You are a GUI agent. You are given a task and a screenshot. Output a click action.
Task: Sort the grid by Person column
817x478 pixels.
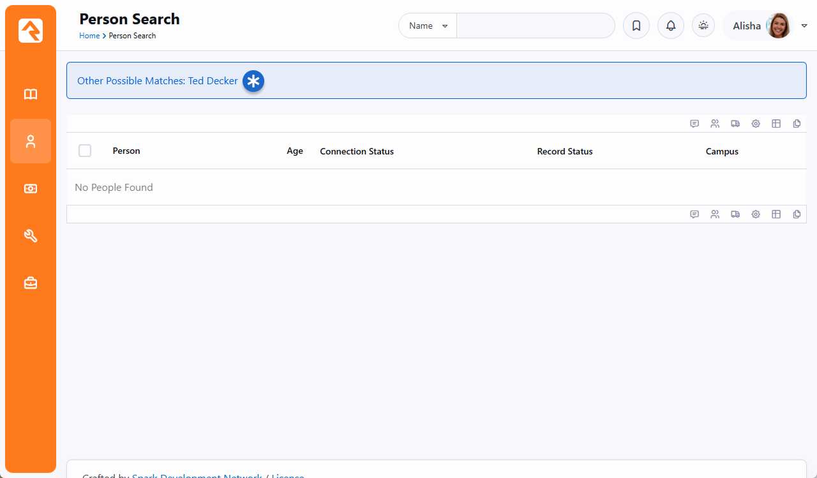(x=126, y=151)
